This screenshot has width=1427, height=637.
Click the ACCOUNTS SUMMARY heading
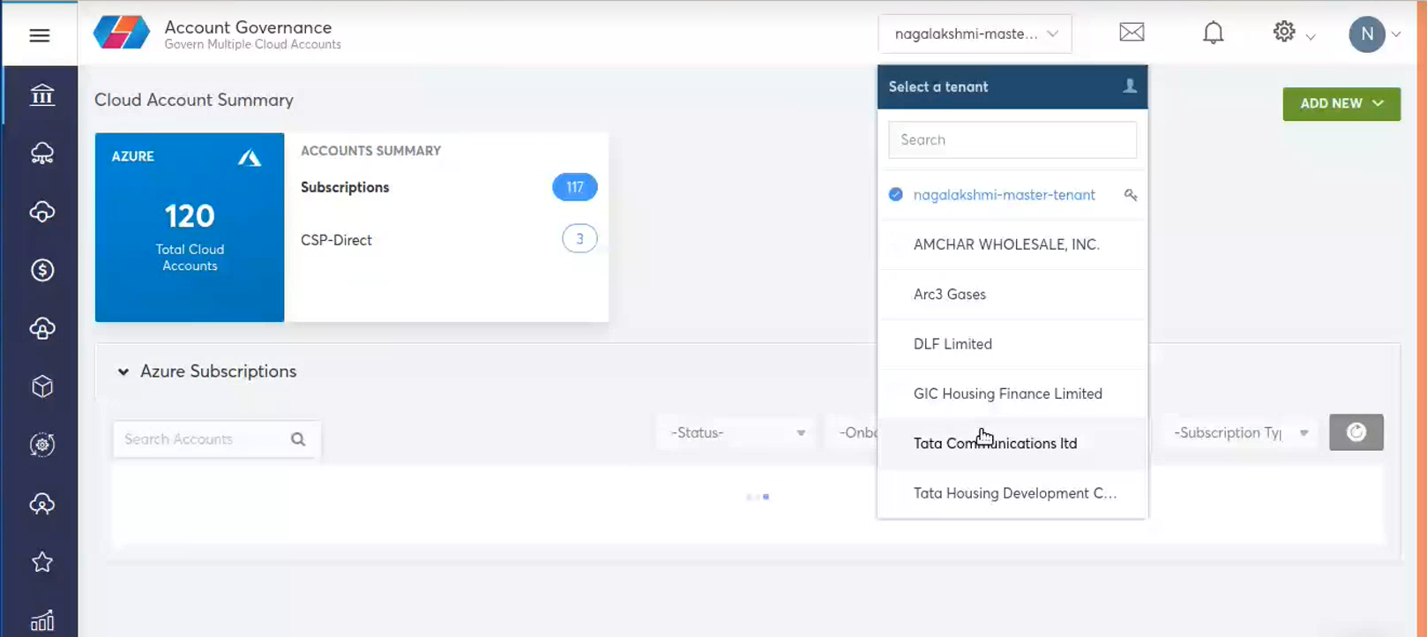coord(370,151)
